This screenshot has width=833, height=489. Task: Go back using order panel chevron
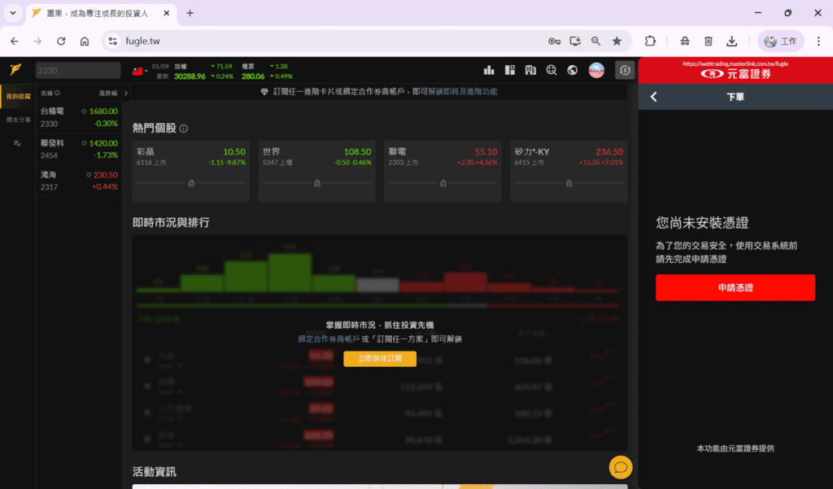pos(653,97)
